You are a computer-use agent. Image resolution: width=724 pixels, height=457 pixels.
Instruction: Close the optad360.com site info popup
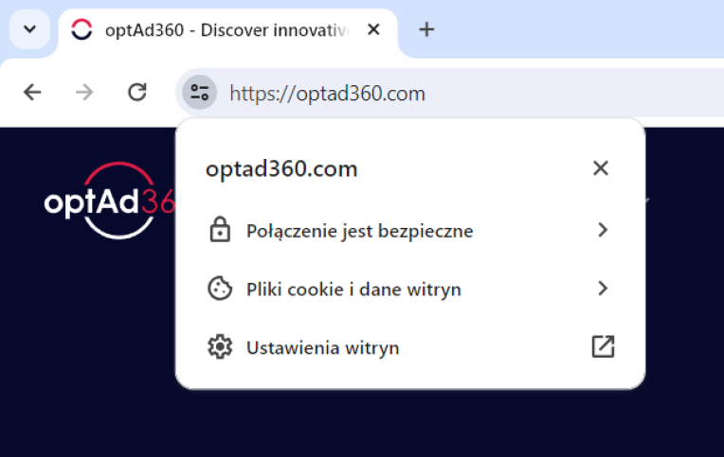click(x=600, y=168)
